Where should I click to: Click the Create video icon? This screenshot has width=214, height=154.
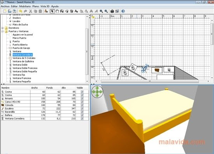click(117, 11)
